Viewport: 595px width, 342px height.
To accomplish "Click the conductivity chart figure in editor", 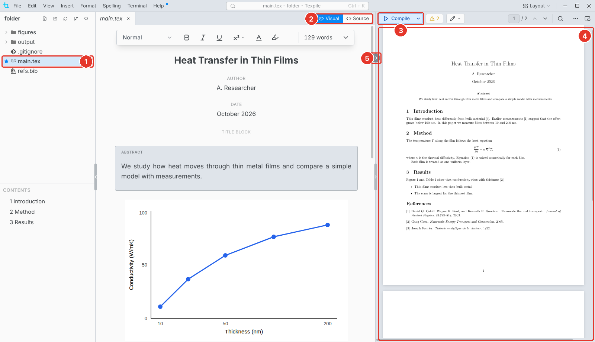I will (237, 270).
